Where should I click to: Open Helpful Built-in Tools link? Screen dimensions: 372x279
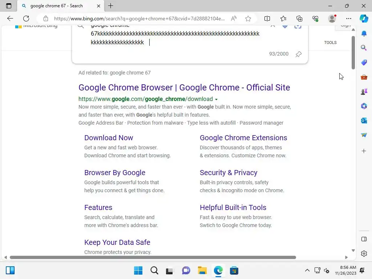click(233, 207)
